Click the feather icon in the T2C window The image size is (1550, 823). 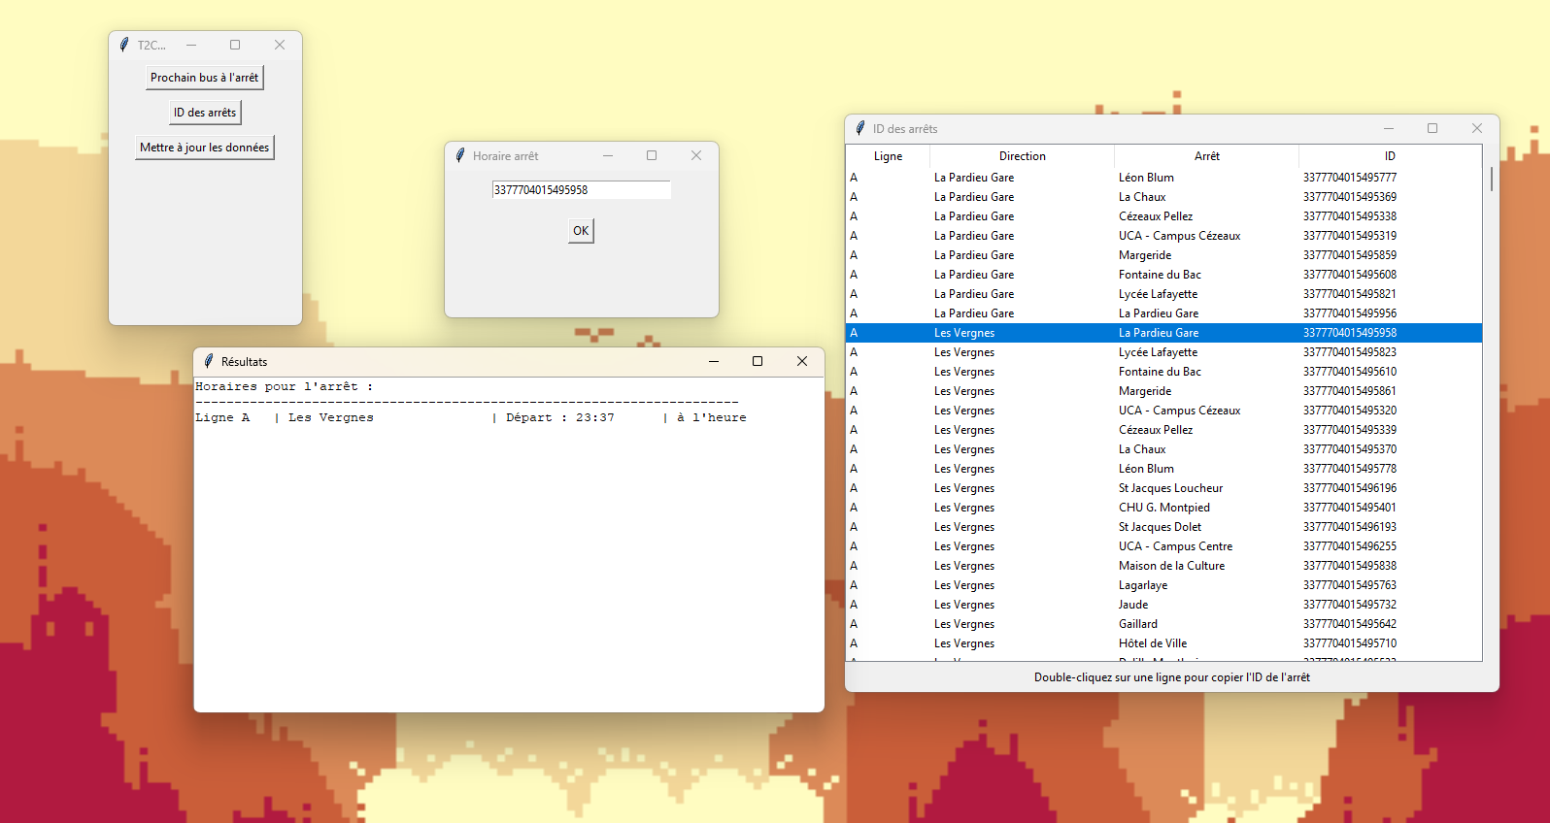click(124, 45)
